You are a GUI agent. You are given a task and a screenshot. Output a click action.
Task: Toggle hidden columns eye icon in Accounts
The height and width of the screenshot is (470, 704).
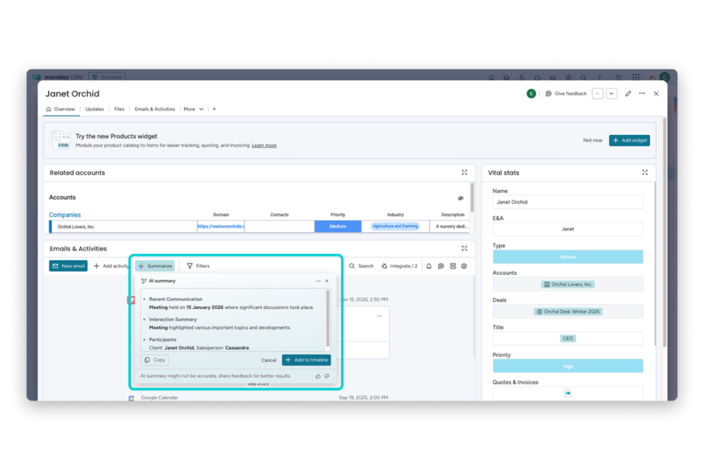pyautogui.click(x=461, y=198)
